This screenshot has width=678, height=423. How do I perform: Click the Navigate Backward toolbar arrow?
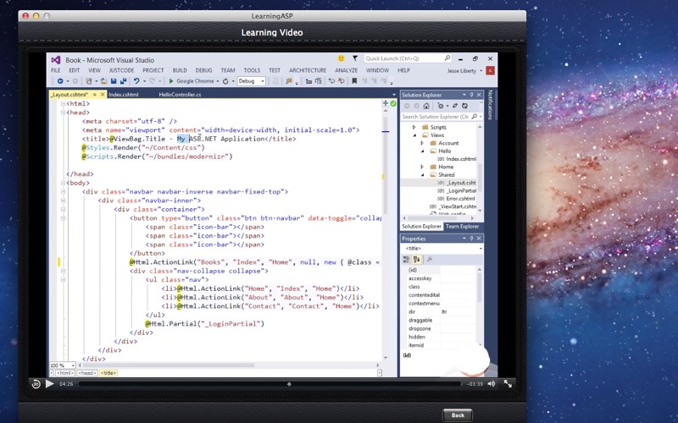pos(60,81)
